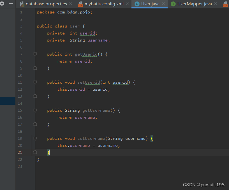This screenshot has height=190, width=229.
Task: Collapse setUserid method end at line 13
Action: 35,96
